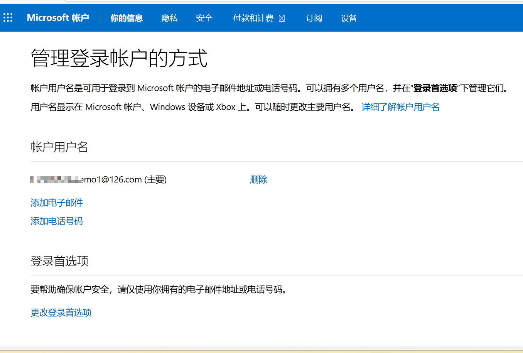Select the primary 126.com email address text
This screenshot has height=353, width=523.
click(98, 179)
